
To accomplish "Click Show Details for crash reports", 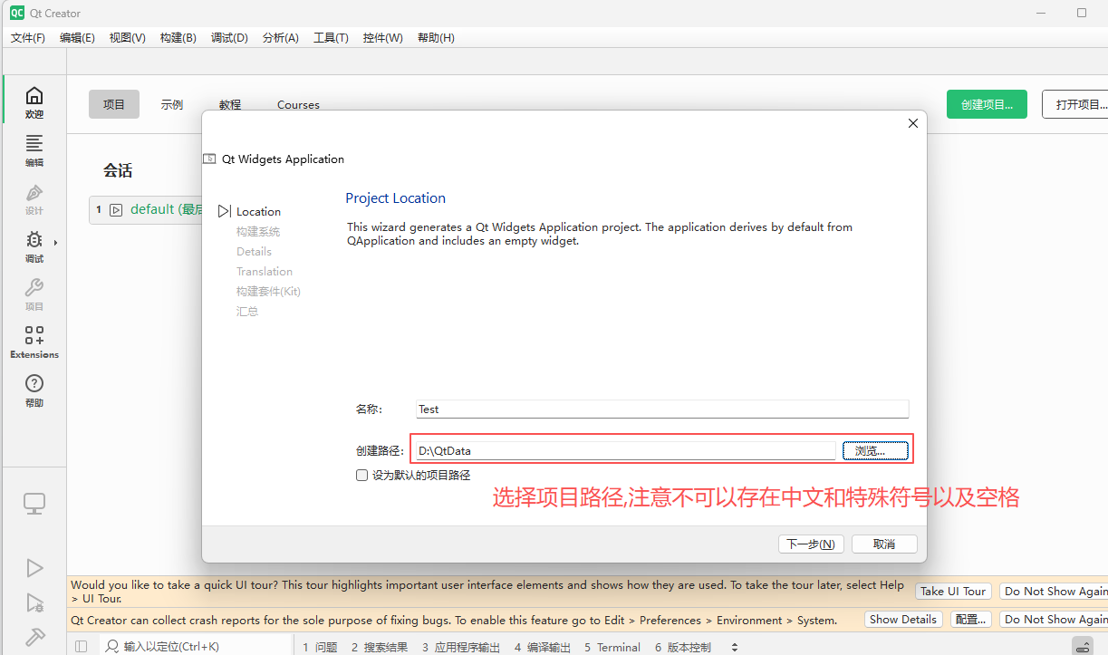I will pyautogui.click(x=902, y=619).
